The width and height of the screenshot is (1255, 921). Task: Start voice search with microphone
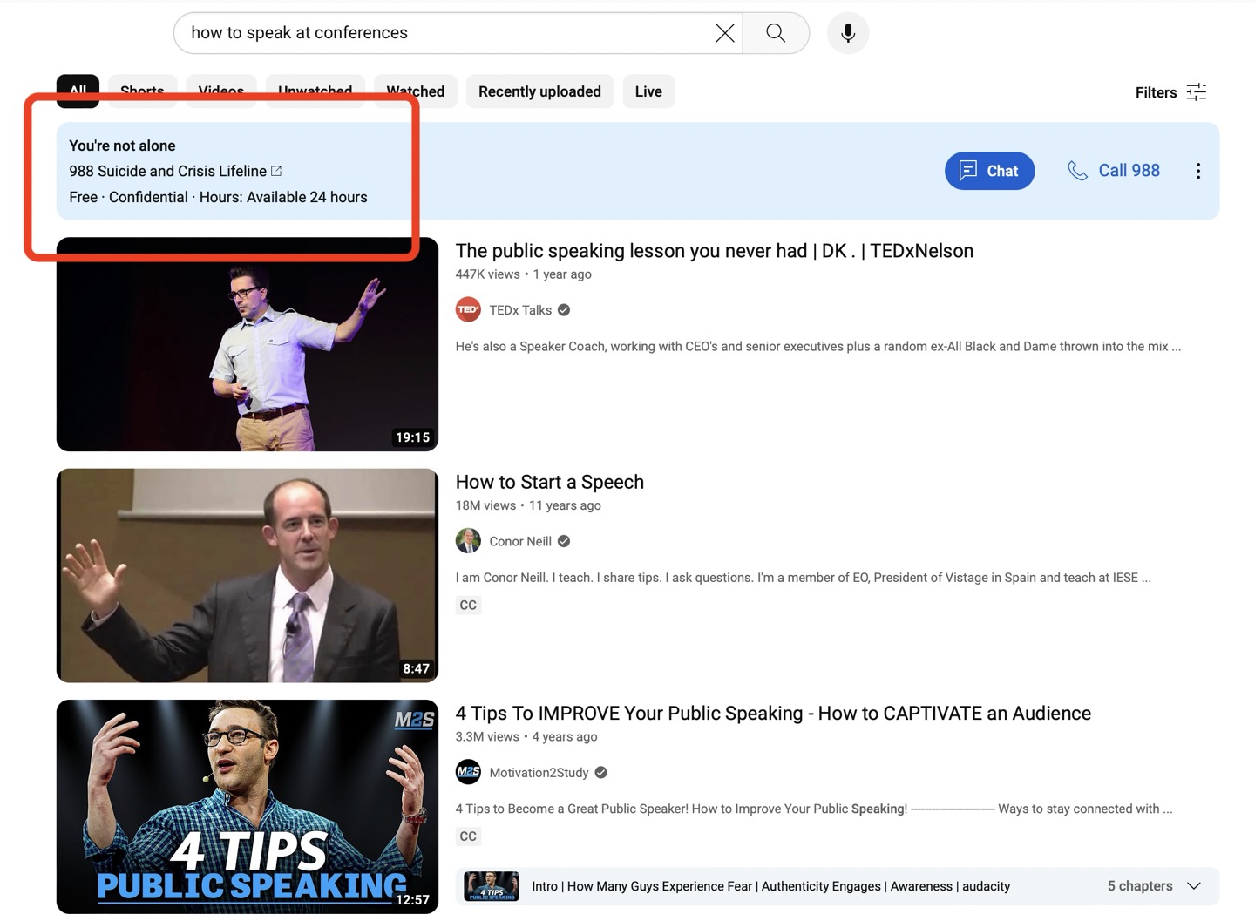pos(847,33)
